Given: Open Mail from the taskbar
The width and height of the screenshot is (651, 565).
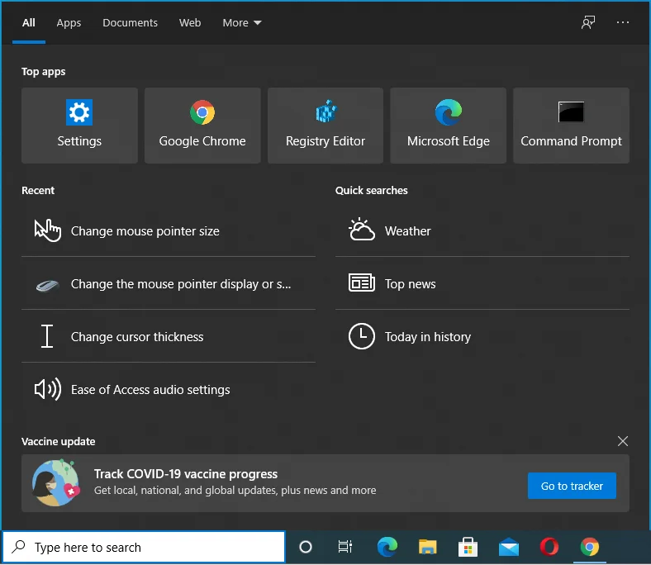Looking at the screenshot, I should [x=509, y=547].
